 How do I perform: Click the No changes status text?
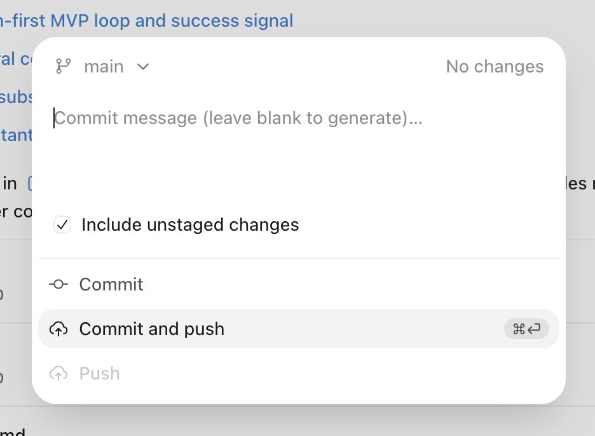[x=495, y=66]
